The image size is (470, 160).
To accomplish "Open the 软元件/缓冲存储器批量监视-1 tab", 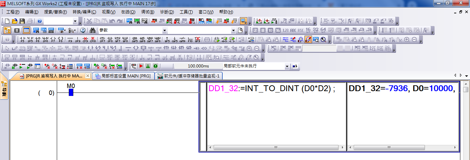I will 189,76.
